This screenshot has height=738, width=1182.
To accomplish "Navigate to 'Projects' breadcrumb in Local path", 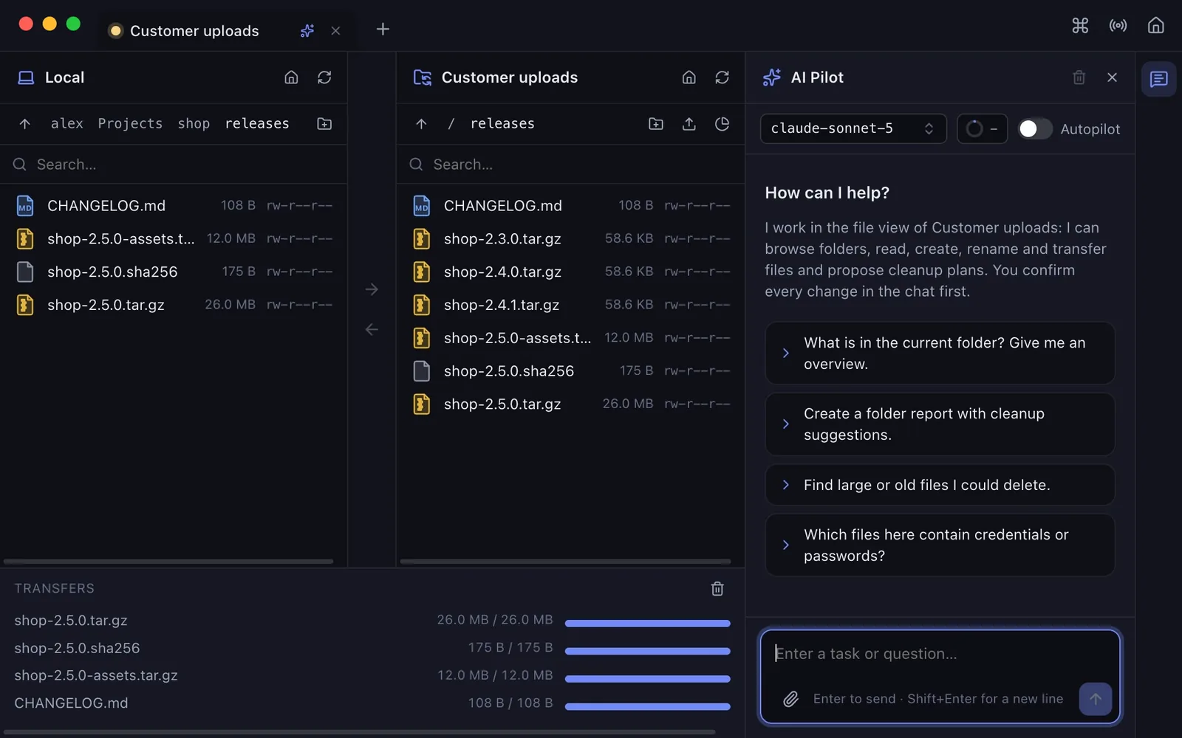I will 130,124.
